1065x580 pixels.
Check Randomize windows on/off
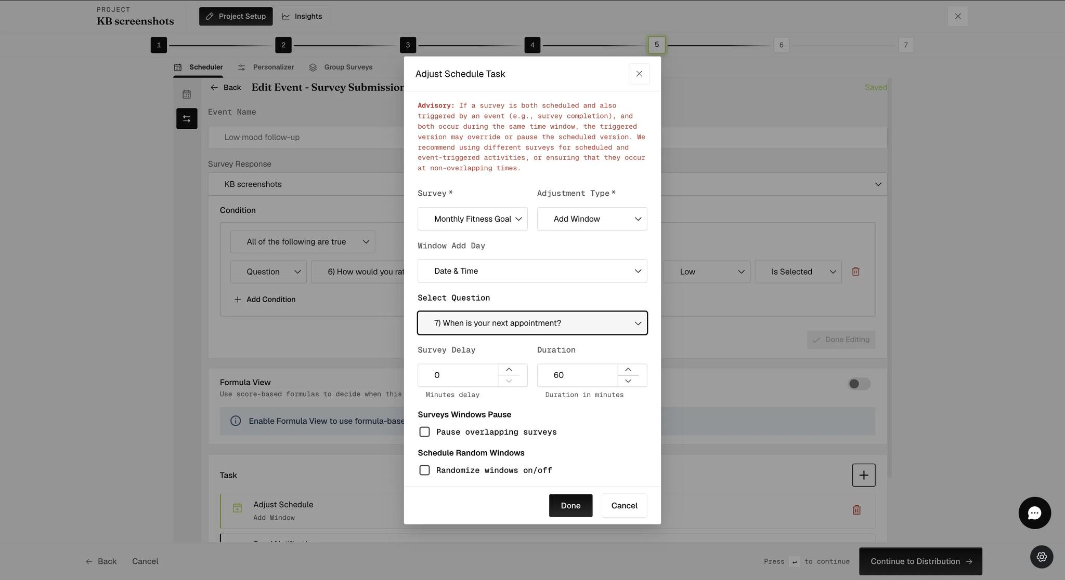tap(424, 470)
